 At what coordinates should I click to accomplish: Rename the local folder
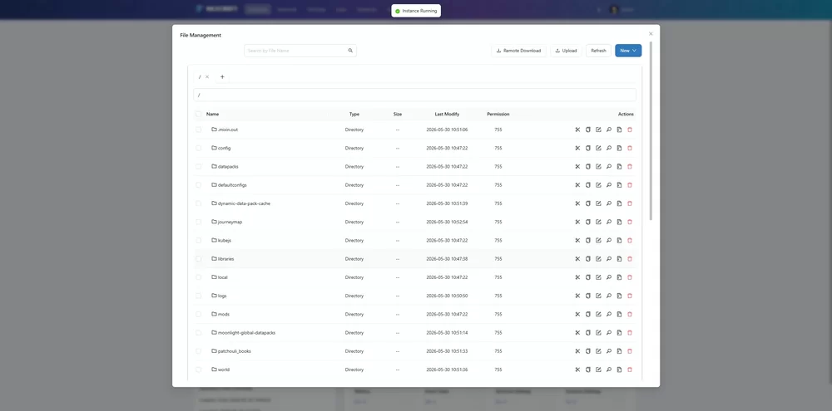(x=598, y=277)
